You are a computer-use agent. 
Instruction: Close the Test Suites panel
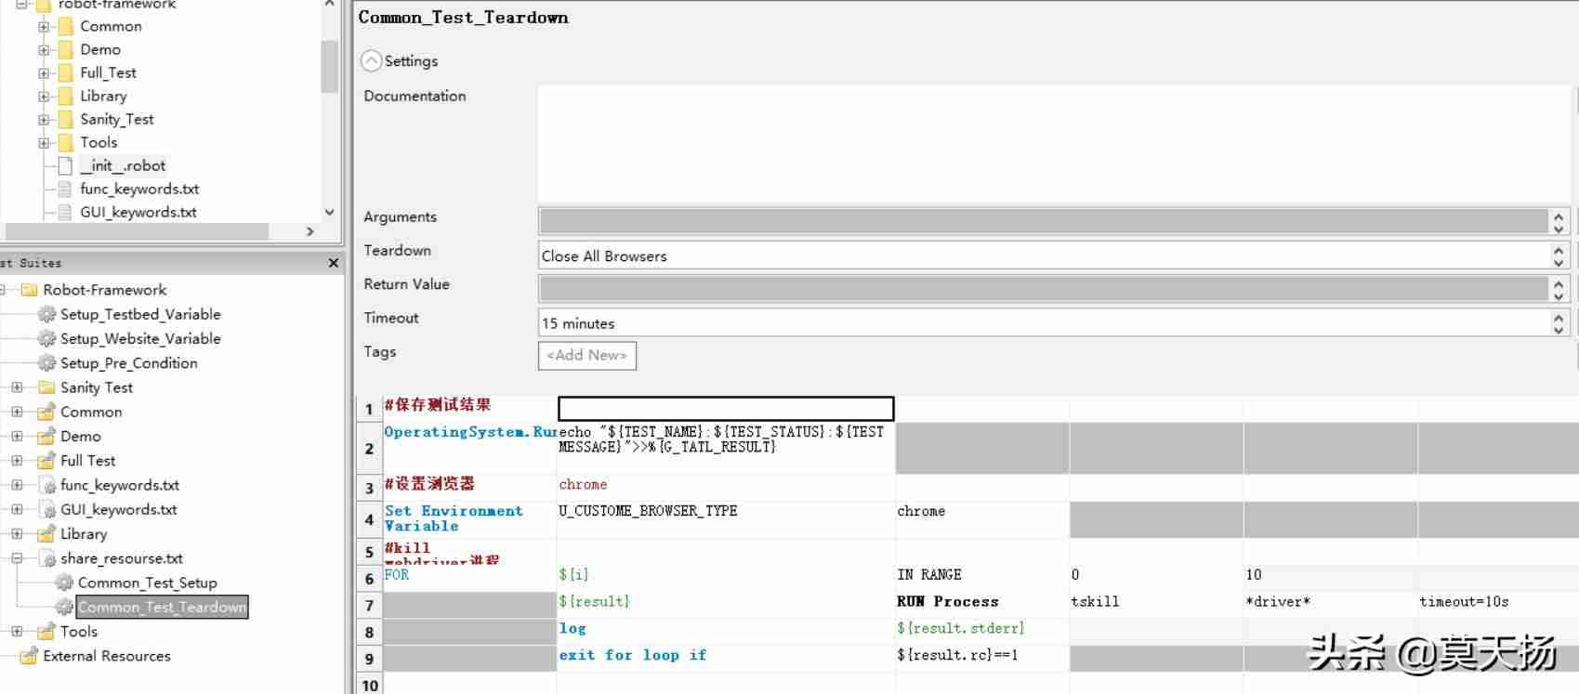tap(334, 263)
